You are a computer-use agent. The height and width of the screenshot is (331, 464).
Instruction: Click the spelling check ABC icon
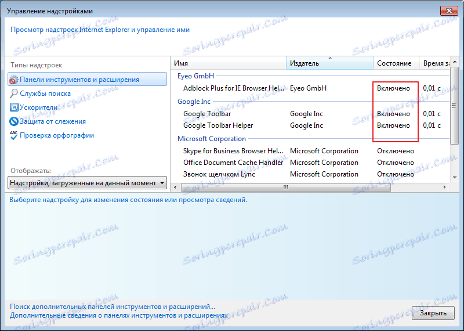click(13, 135)
